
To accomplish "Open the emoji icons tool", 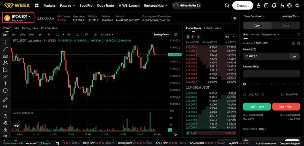I will [x=5, y=90].
